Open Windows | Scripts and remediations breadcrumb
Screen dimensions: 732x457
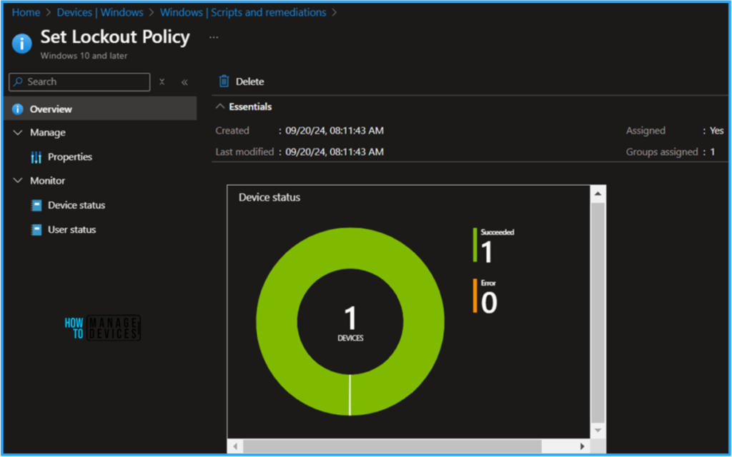pyautogui.click(x=243, y=12)
